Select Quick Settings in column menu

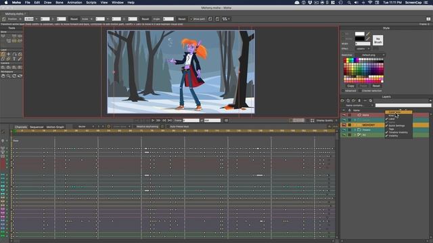pyautogui.click(x=396, y=126)
